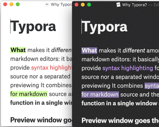The image size is (159, 127).
Task: Close the light Typora window
Action: (x=5, y=4)
